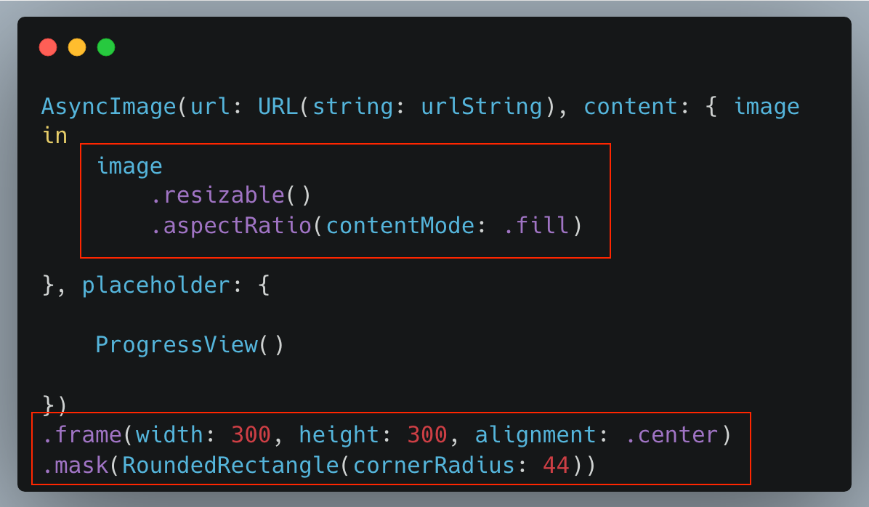Click the content: parameter label
Viewport: 869px width, 507px height.
(636, 106)
